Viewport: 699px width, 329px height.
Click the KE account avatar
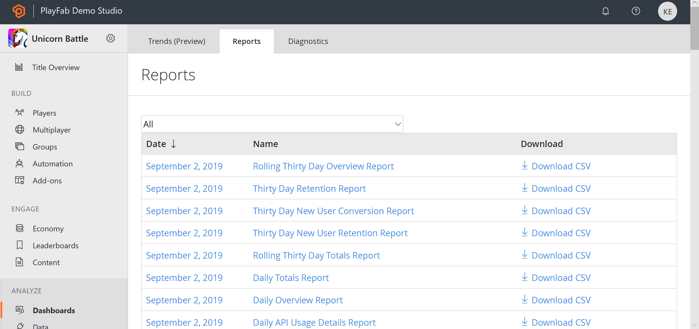(668, 11)
